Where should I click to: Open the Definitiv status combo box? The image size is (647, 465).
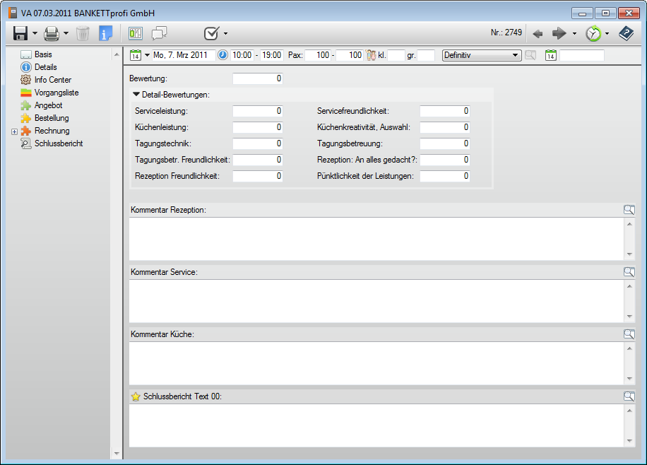(481, 55)
